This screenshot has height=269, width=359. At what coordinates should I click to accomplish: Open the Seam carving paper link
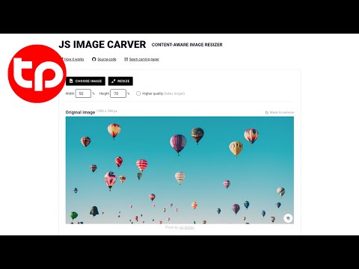(144, 59)
